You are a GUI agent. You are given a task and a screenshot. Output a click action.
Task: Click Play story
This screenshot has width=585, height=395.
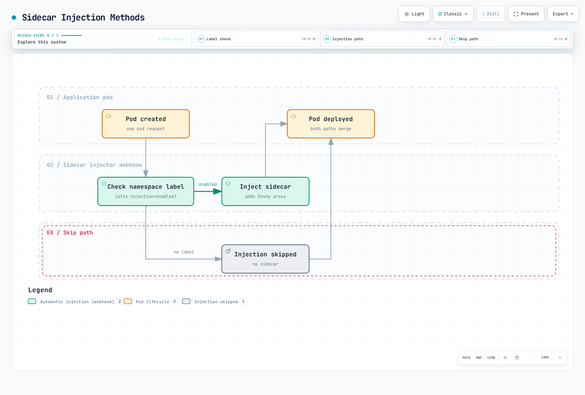pos(171,39)
